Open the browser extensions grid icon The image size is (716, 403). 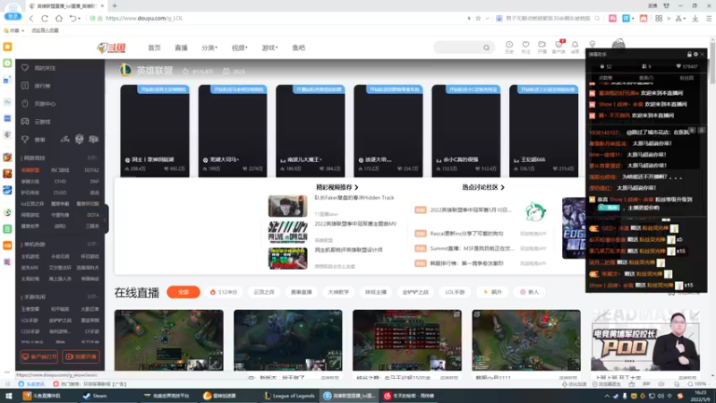[659, 18]
